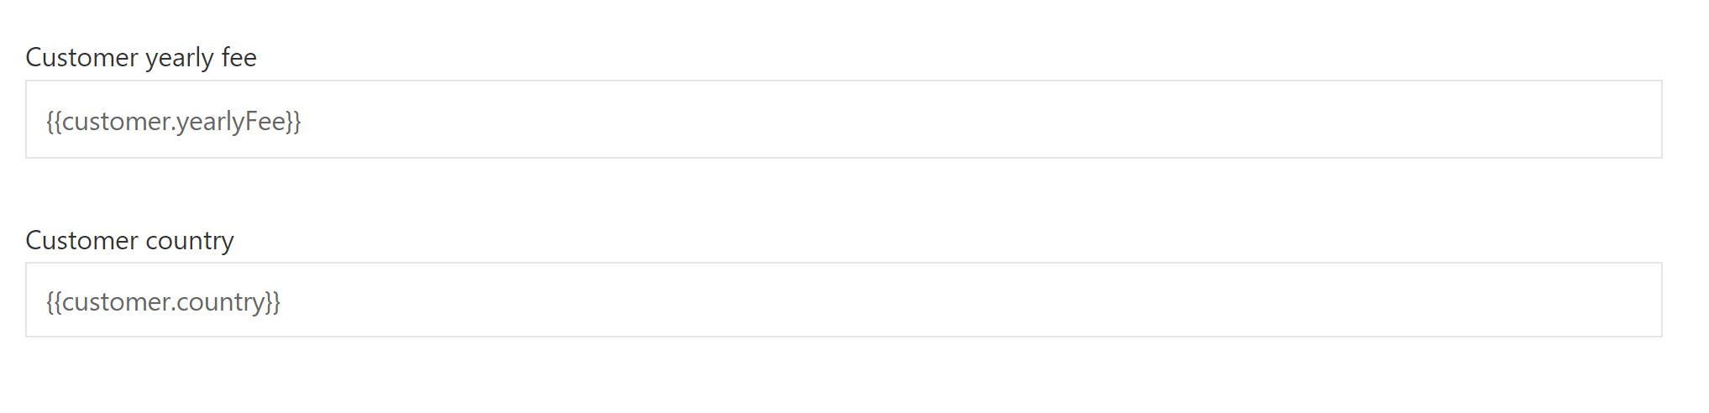Focus the field containing {{customer.country}}
Image resolution: width=1709 pixels, height=413 pixels.
tap(843, 300)
